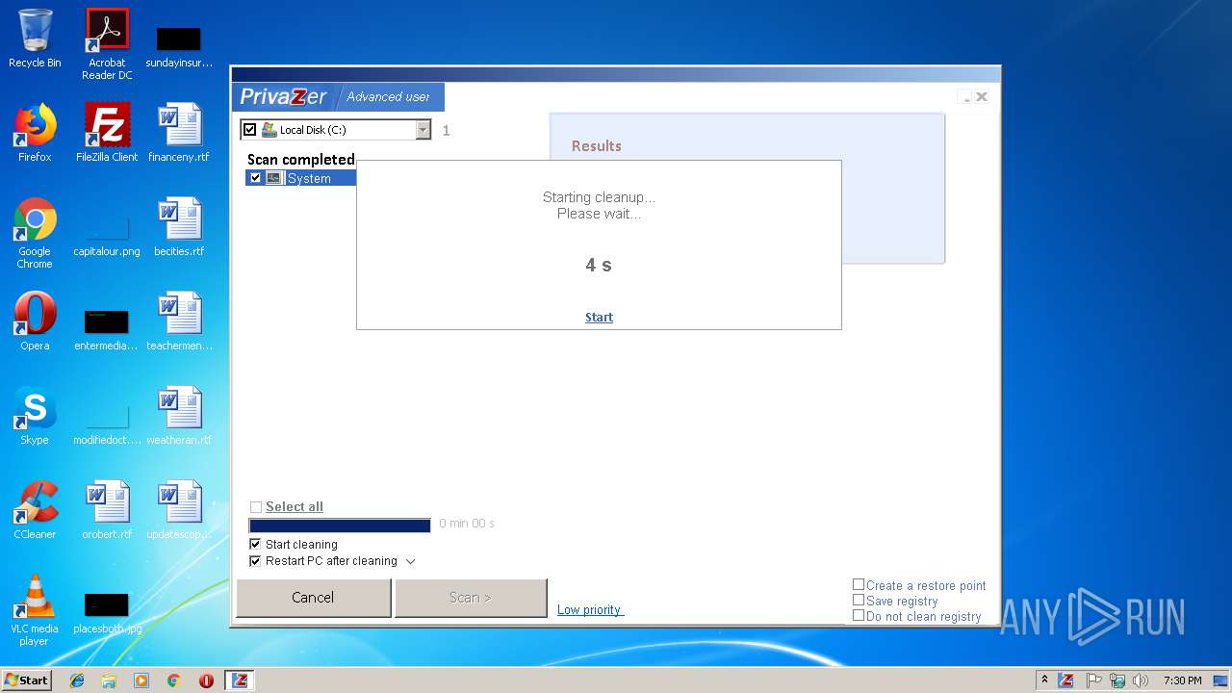This screenshot has height=693, width=1232.
Task: Select the modifiedoct file icon
Action: pos(107,422)
